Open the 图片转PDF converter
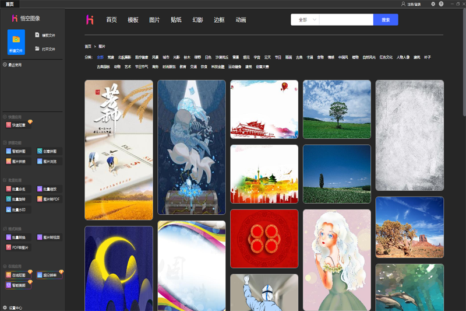Image resolution: width=466 pixels, height=311 pixels. click(48, 199)
